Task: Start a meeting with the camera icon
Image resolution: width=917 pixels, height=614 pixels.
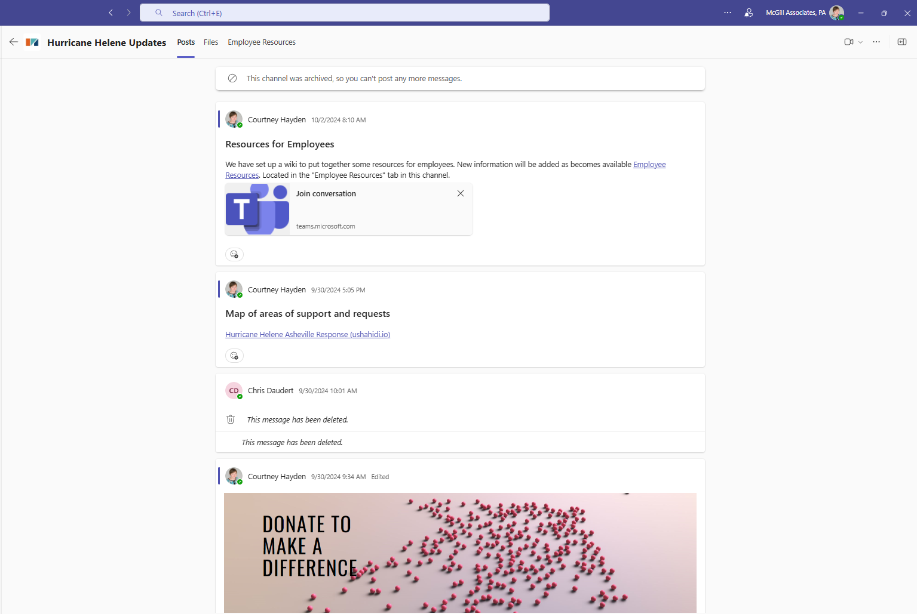Action: 848,42
